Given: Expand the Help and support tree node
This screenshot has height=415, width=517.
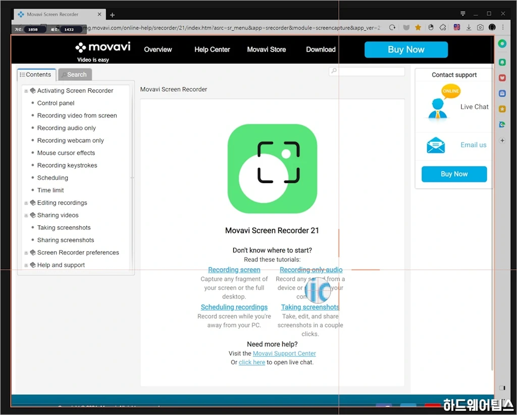Looking at the screenshot, I should click(26, 265).
